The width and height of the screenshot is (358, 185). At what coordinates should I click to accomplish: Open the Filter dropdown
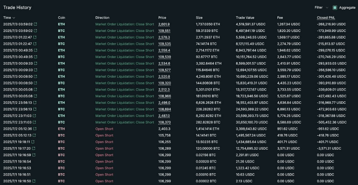pyautogui.click(x=321, y=8)
